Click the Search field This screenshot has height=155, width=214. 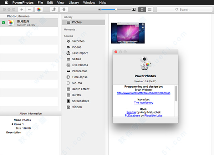(184, 9)
